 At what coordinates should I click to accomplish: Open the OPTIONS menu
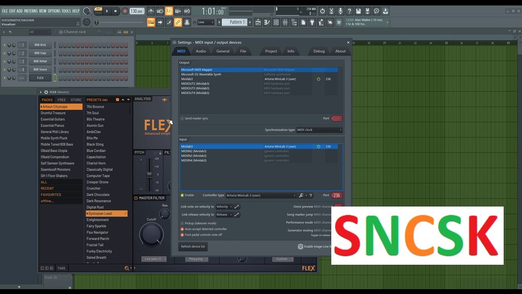pos(54,11)
